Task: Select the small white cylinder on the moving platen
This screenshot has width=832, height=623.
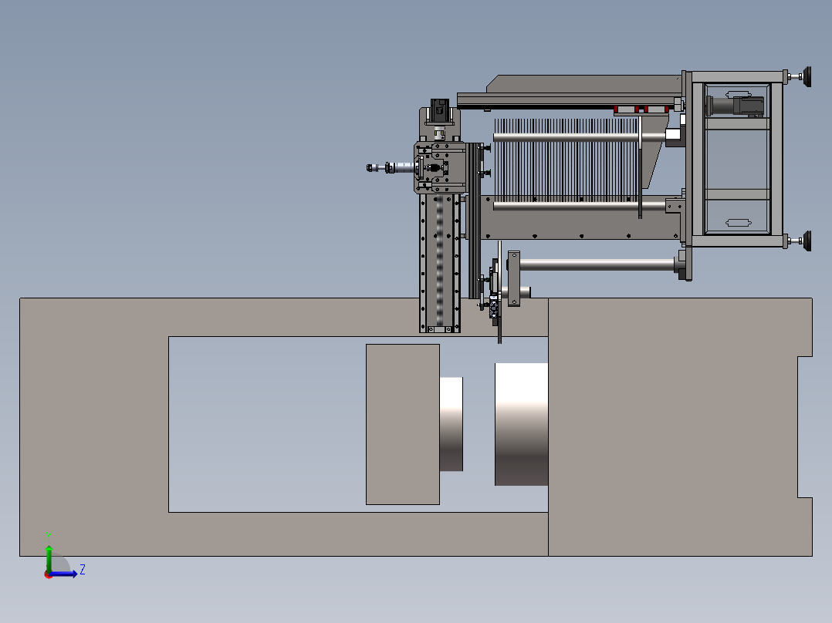Action: [x=451, y=424]
